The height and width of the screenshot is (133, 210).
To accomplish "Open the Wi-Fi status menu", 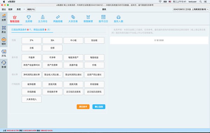I will click(160, 2).
